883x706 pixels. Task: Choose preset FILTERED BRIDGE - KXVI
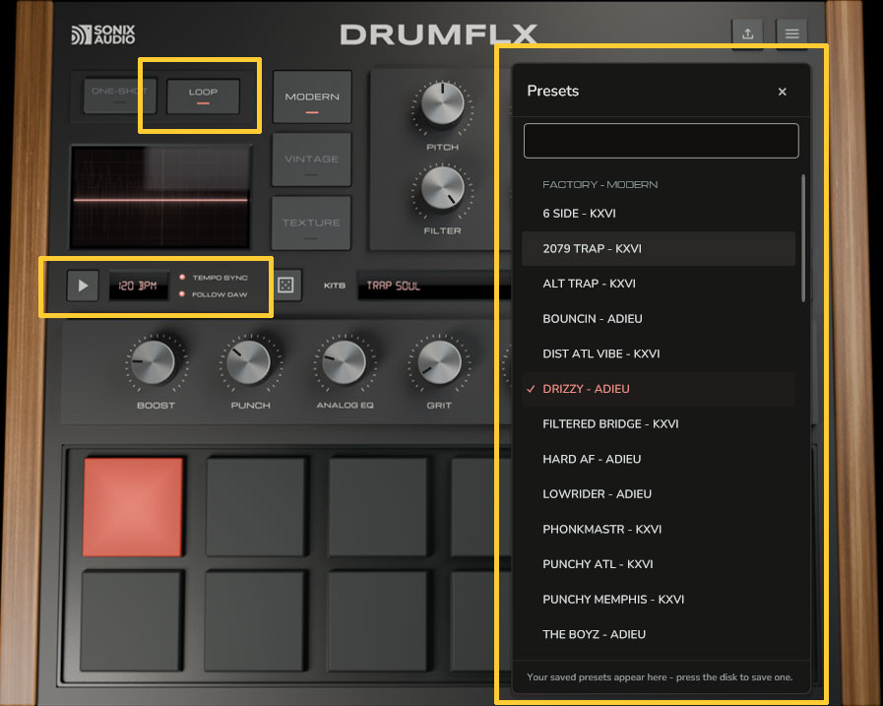(659, 423)
